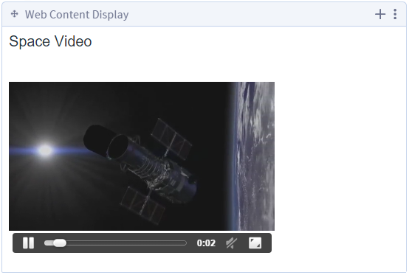Click the seek slider handle
Image resolution: width=409 pixels, height=275 pixels.
(x=60, y=243)
